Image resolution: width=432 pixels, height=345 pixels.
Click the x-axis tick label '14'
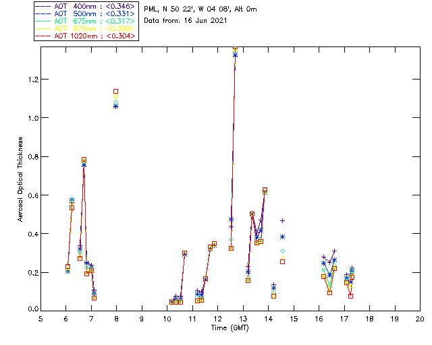(x=269, y=319)
